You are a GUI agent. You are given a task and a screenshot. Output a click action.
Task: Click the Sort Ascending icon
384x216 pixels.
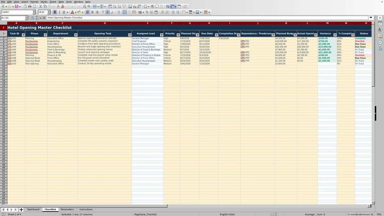click(x=115, y=6)
